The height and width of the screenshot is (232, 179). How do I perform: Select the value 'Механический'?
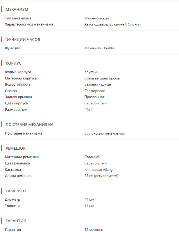point(96,18)
